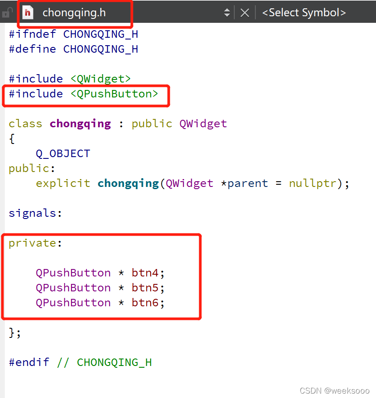Click the *parent parameter

[244, 183]
